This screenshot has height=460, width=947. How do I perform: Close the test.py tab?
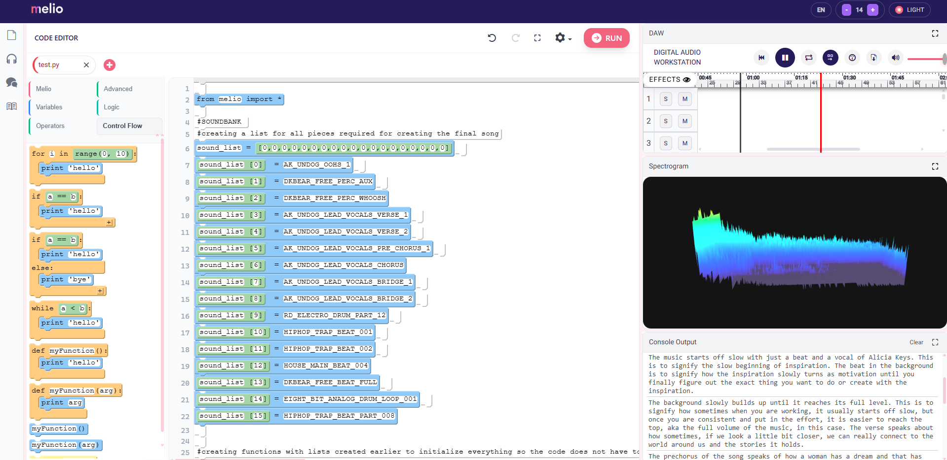click(86, 65)
